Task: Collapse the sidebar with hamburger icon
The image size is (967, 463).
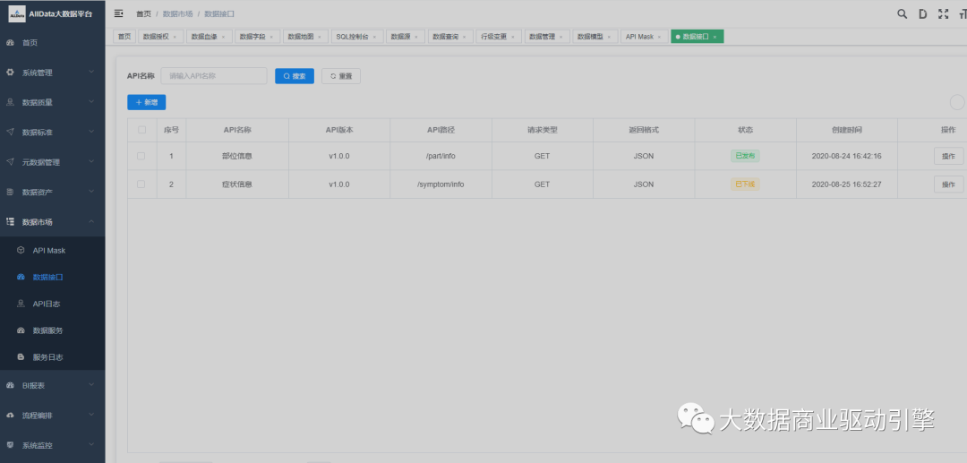Action: pos(119,13)
